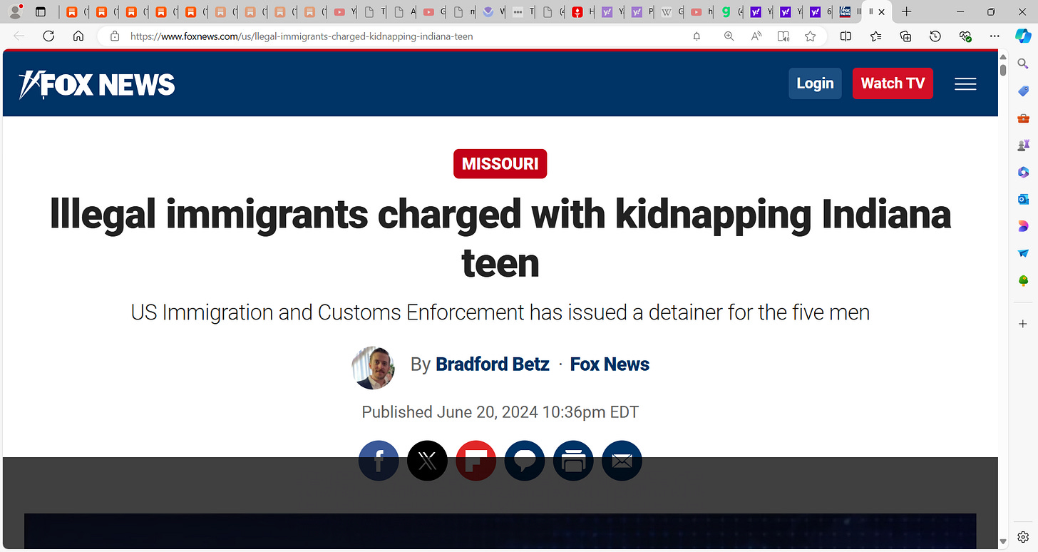Add app to sidebar with plus
Image resolution: width=1038 pixels, height=552 pixels.
point(1023,324)
